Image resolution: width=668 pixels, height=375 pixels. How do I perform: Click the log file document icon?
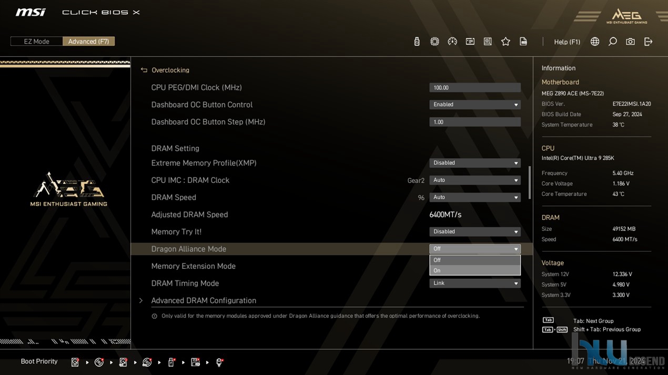click(x=523, y=41)
